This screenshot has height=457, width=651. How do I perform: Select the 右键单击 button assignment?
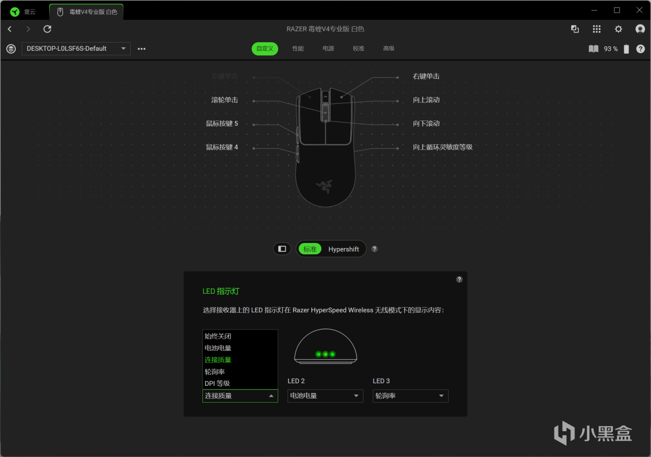426,76
